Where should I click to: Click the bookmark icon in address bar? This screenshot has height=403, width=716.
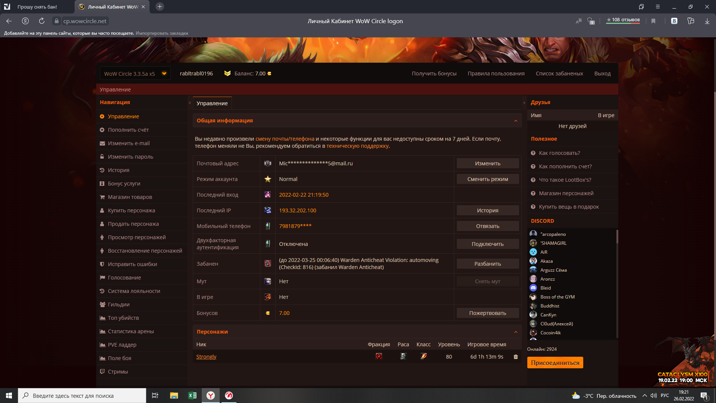(x=653, y=21)
